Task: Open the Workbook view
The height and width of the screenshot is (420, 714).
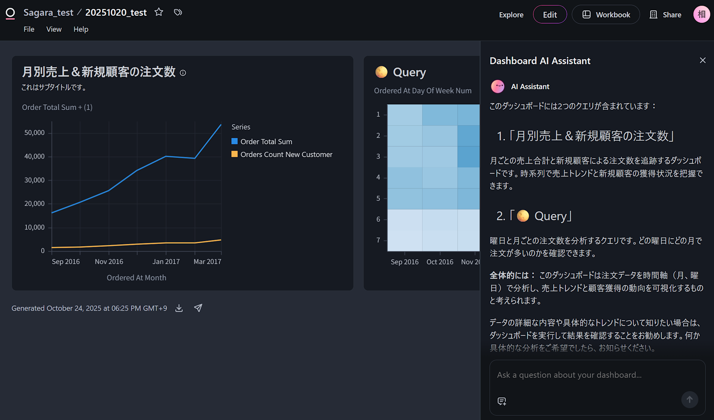Action: [x=606, y=15]
